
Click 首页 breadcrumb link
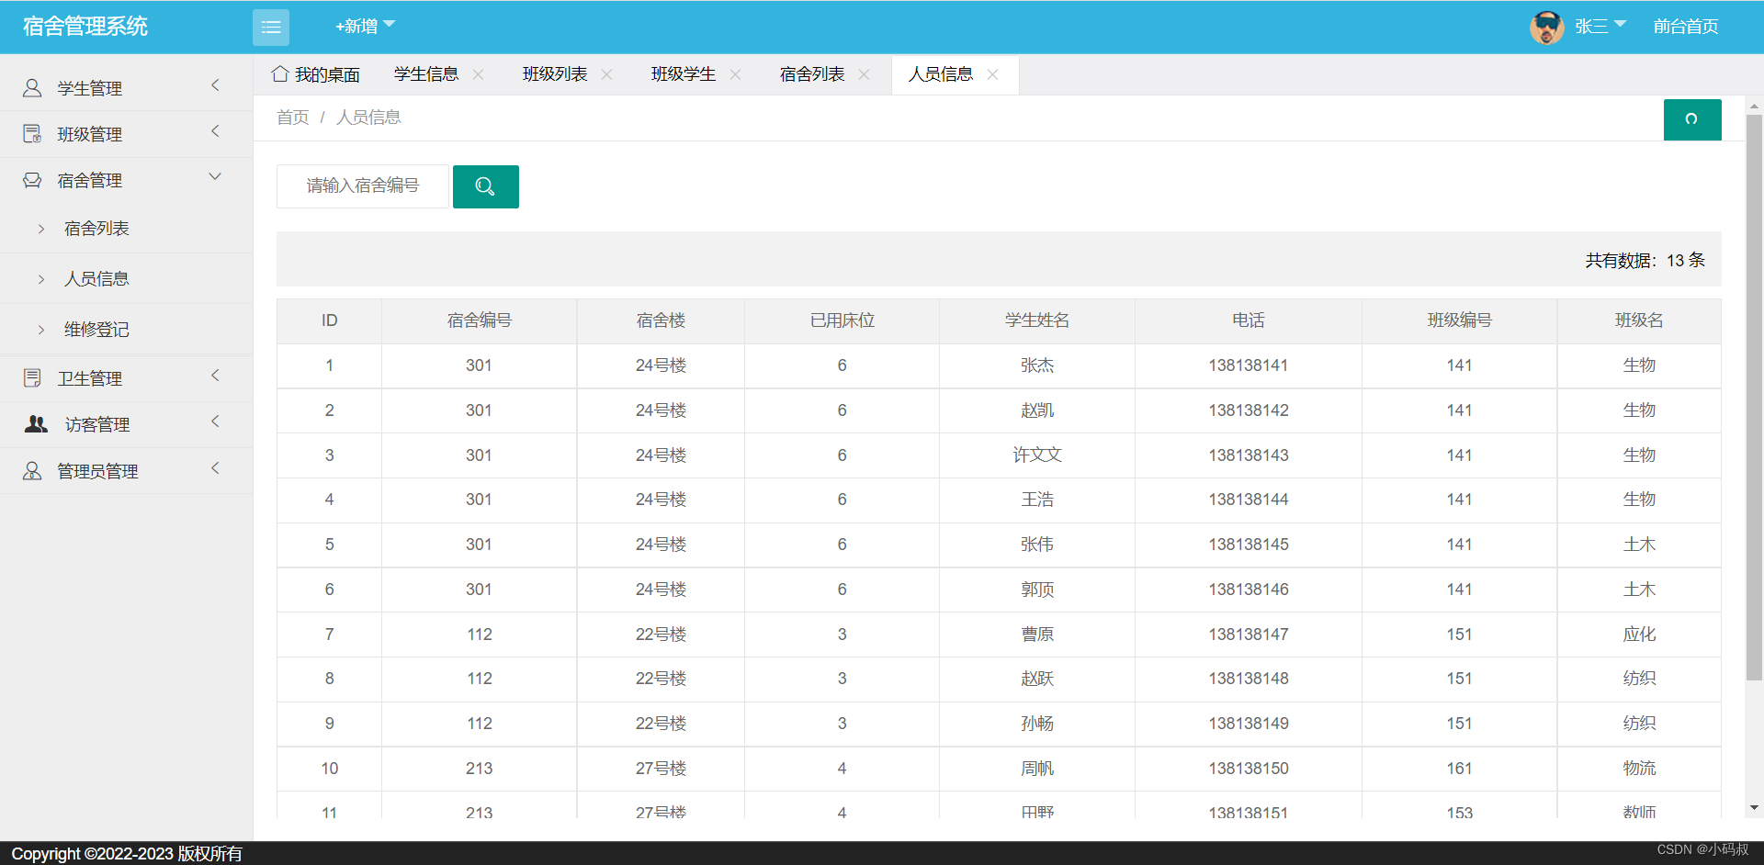293,118
